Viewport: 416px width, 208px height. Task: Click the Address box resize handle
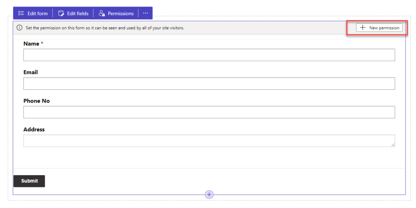point(392,144)
